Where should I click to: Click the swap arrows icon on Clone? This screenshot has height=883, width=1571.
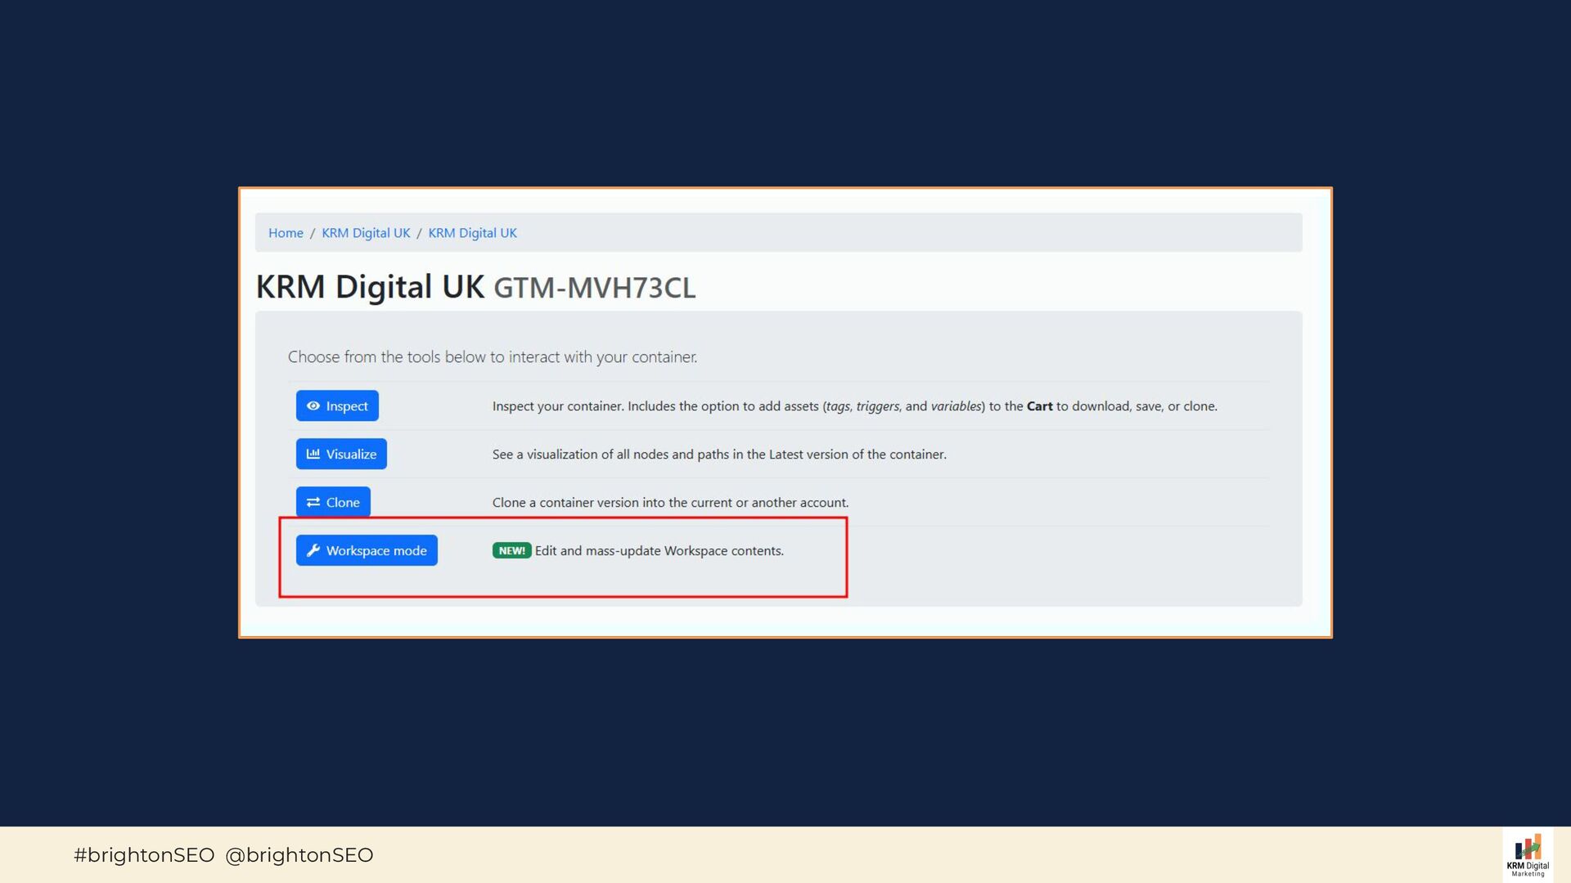(x=313, y=502)
